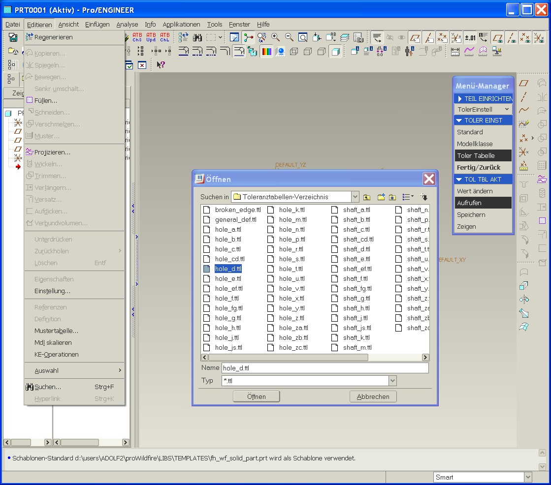This screenshot has height=485, width=551.
Task: Select wireframe display cube icon
Action: tap(294, 52)
